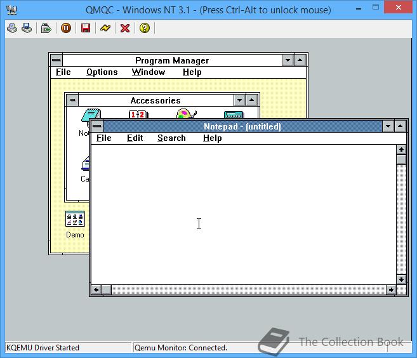Open Program Manager's Window menu

[149, 72]
